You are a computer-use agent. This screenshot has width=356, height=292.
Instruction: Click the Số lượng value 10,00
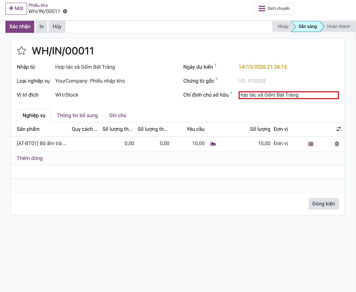264,143
